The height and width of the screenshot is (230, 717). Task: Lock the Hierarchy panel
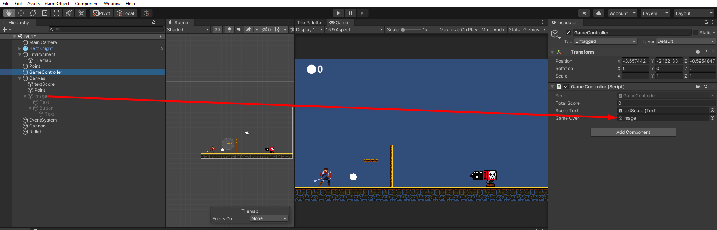[154, 22]
